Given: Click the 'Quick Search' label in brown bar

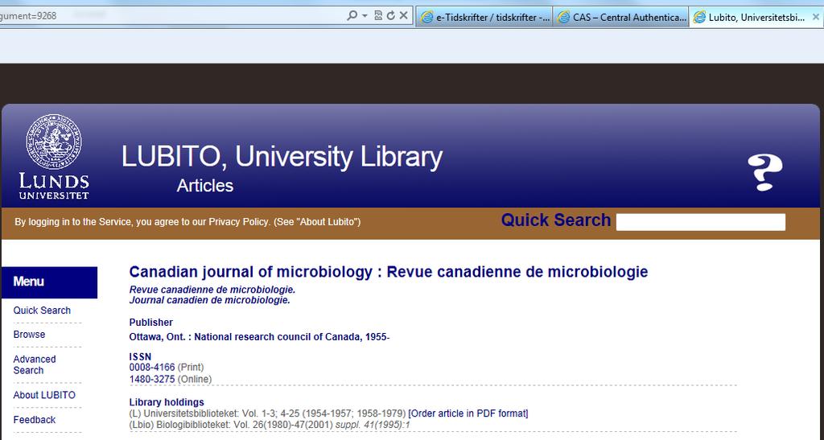Looking at the screenshot, I should [556, 220].
